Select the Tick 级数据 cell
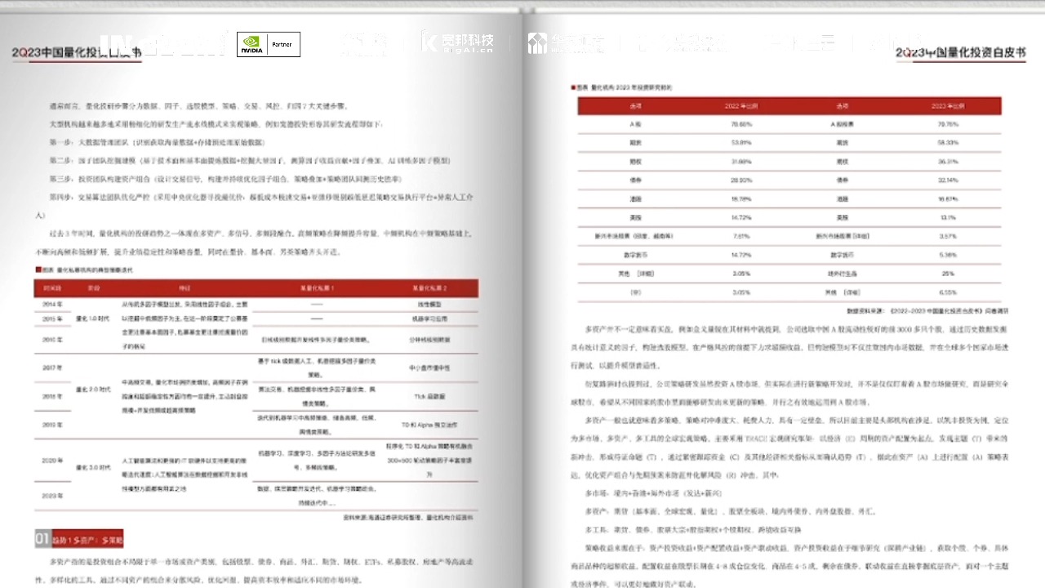The width and height of the screenshot is (1045, 588). pos(429,396)
